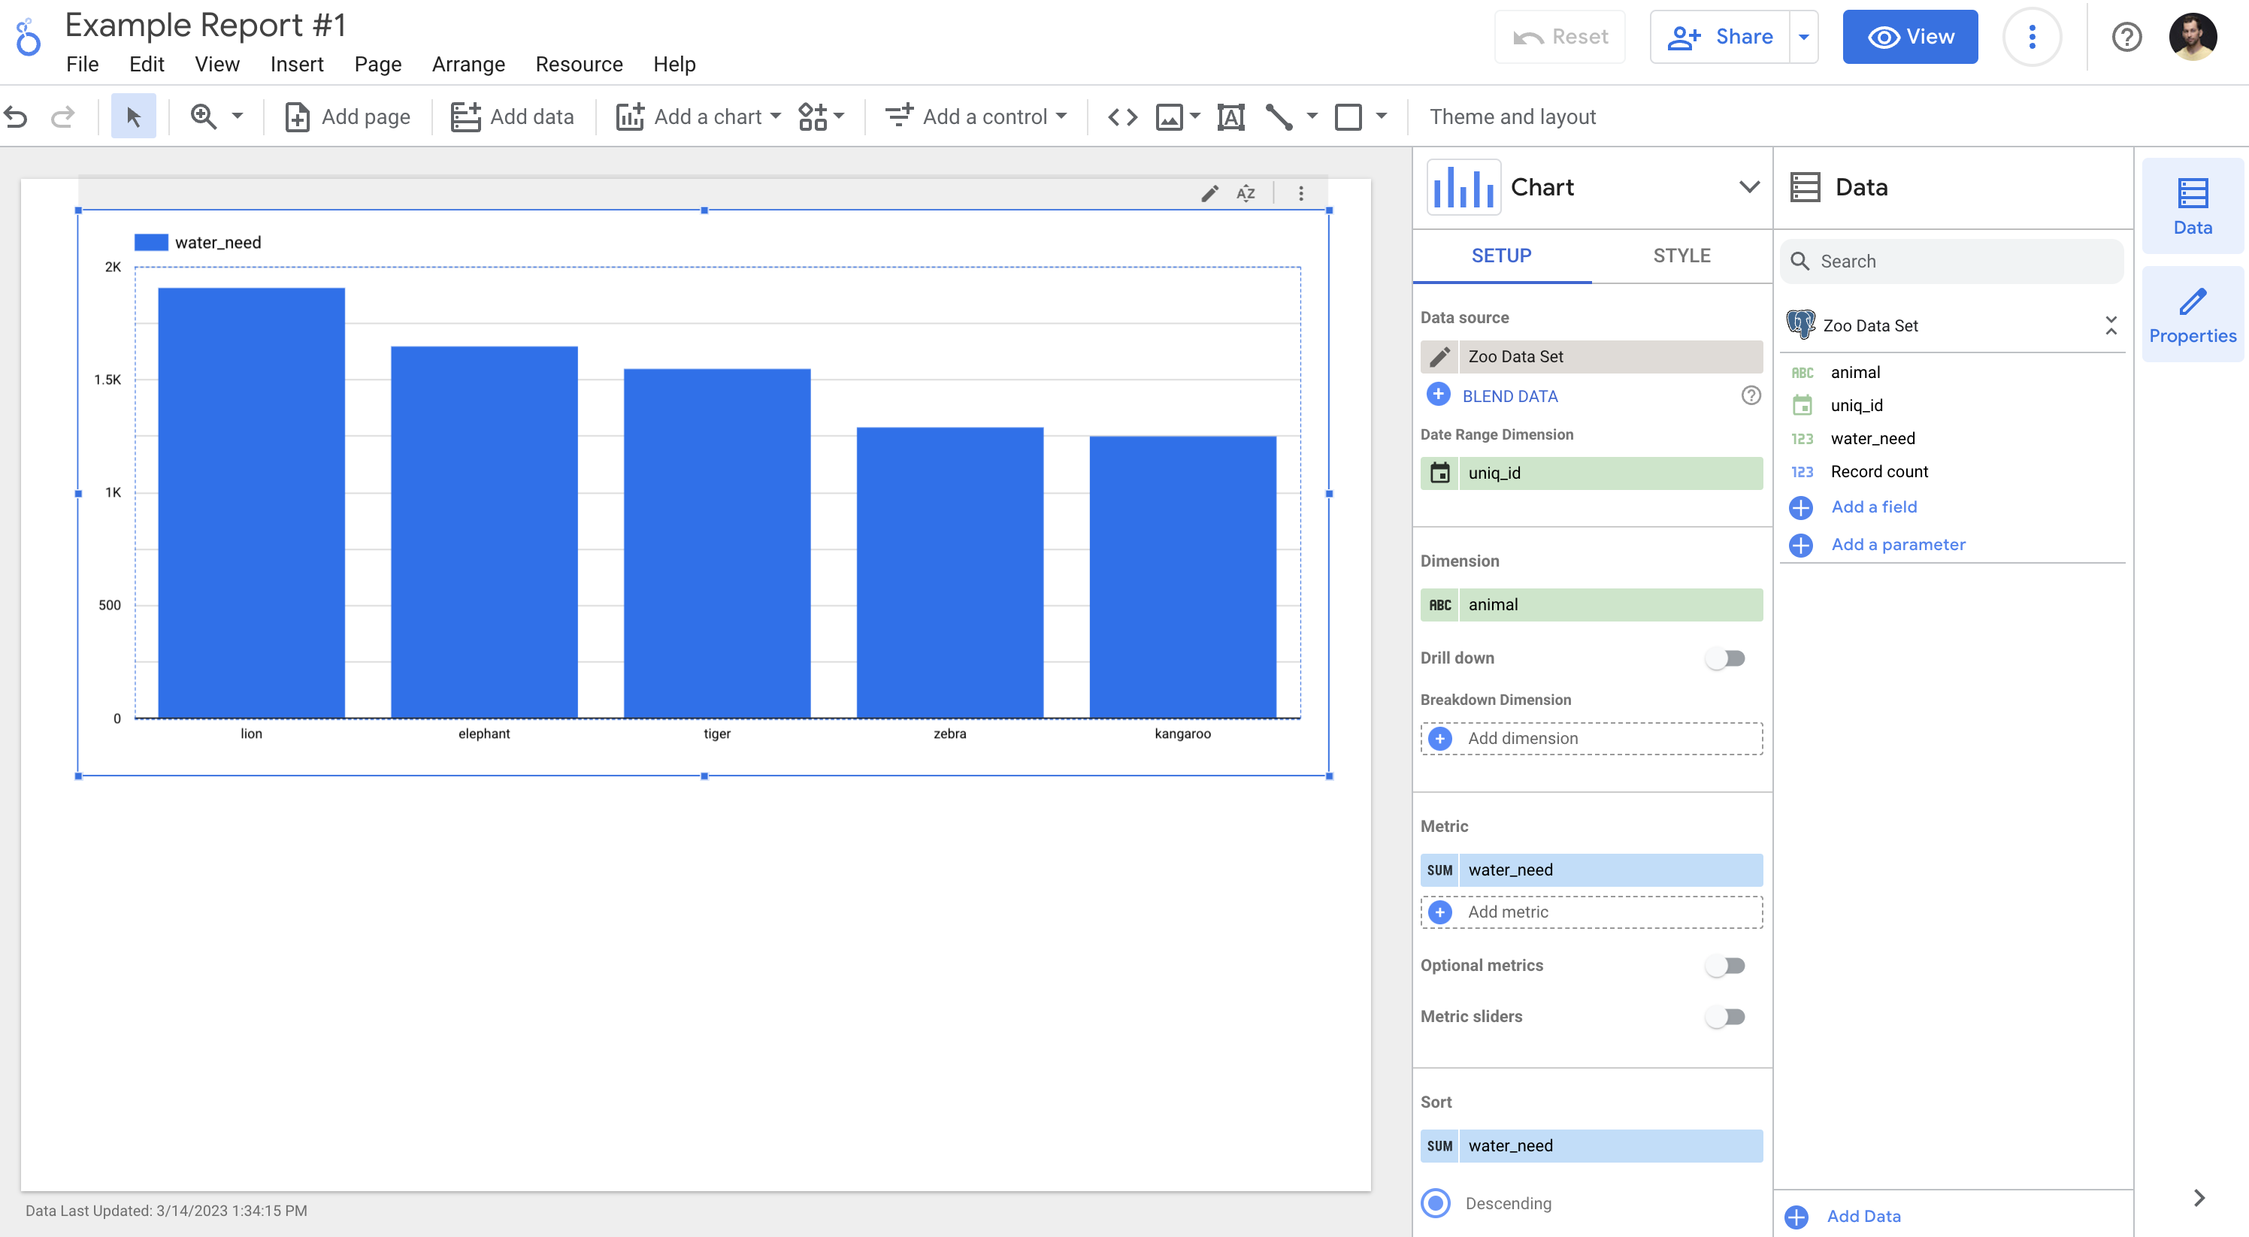Viewport: 2249px width, 1237px height.
Task: Open the chart sort A-Z icon
Action: point(1246,193)
